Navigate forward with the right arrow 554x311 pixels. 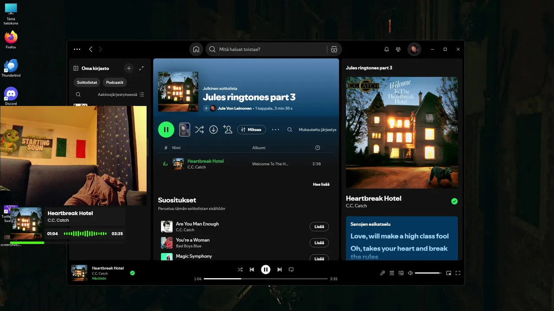click(100, 49)
